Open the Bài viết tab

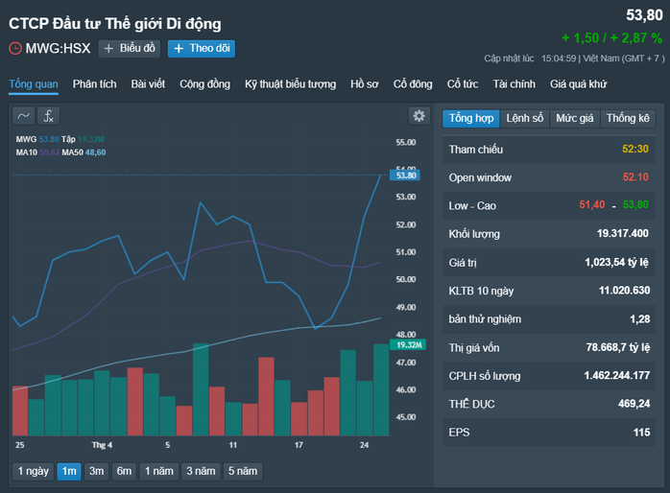tap(148, 84)
